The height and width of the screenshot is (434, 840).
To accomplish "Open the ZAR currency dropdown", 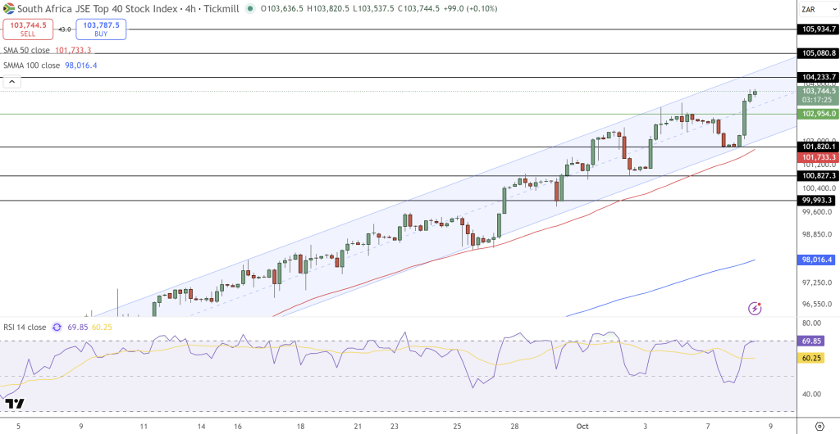I will coord(815,9).
